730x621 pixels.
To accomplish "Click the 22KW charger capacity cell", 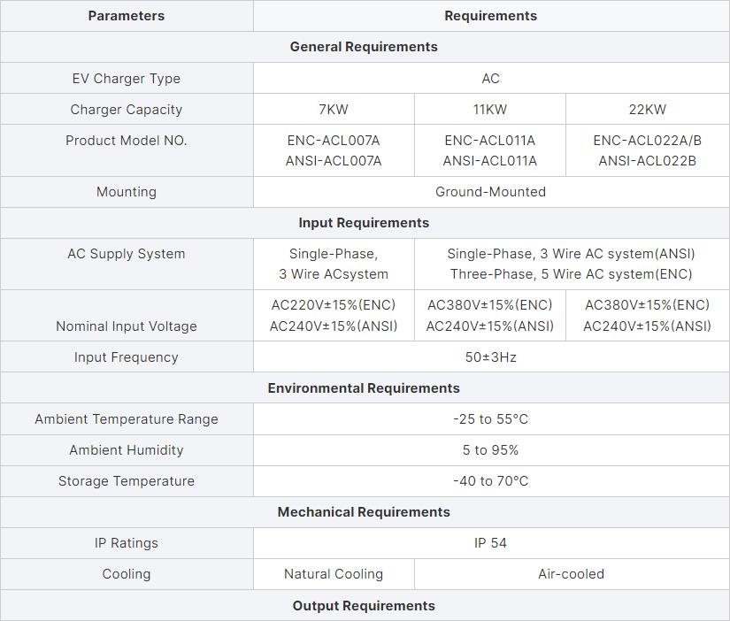I will coord(648,110).
